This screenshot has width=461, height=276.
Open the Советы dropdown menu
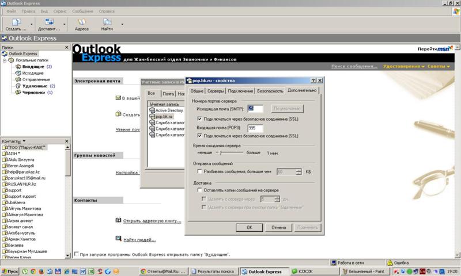tap(439, 67)
